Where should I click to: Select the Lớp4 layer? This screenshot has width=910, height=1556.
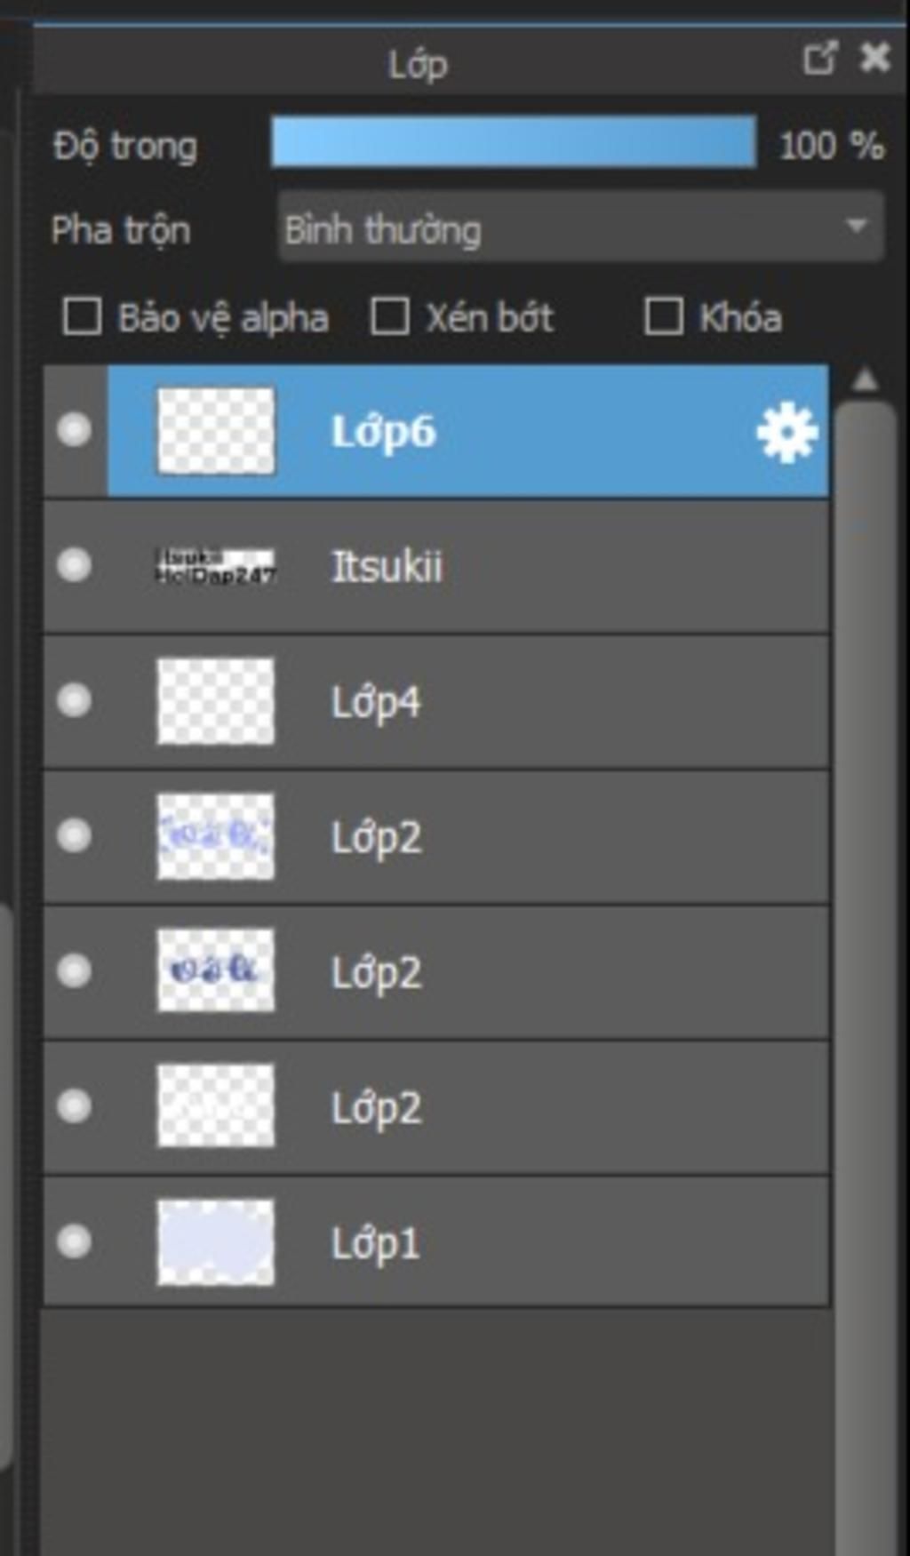436,702
